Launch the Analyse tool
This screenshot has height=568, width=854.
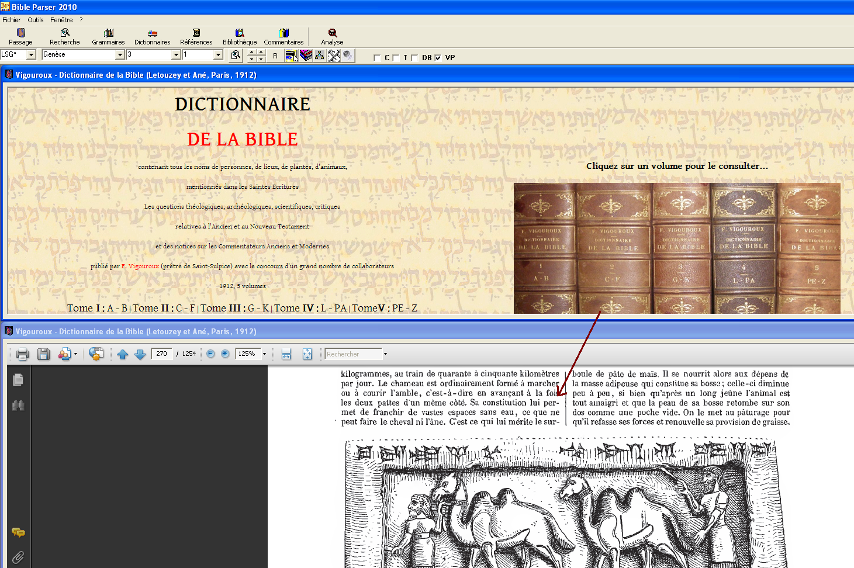(x=332, y=37)
